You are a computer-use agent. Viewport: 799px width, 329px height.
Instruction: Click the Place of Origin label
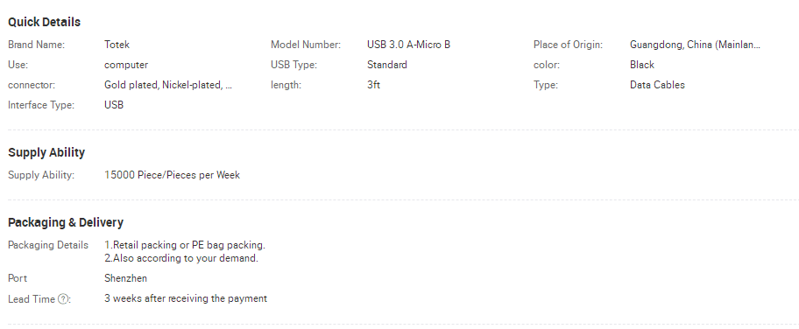coord(569,45)
